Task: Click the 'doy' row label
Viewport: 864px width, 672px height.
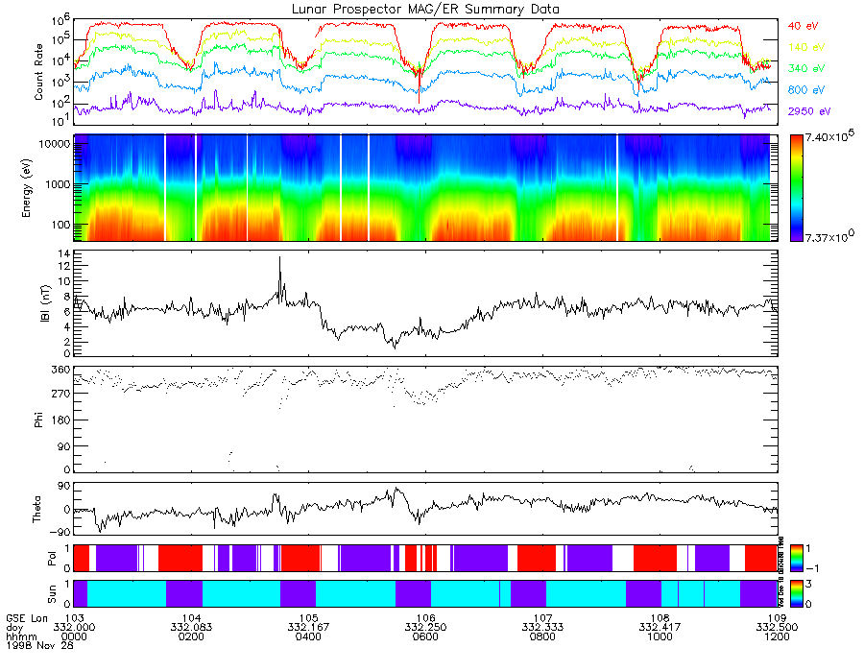Action: pyautogui.click(x=14, y=628)
